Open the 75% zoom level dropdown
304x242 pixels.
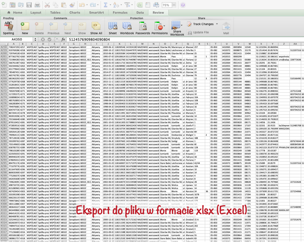174,5
